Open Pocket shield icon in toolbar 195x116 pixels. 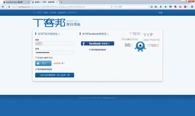pyautogui.click(x=170, y=7)
